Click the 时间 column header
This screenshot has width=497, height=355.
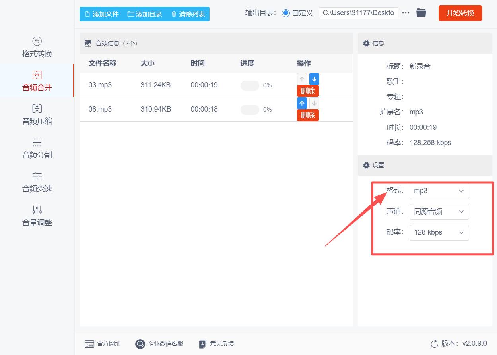tap(198, 63)
